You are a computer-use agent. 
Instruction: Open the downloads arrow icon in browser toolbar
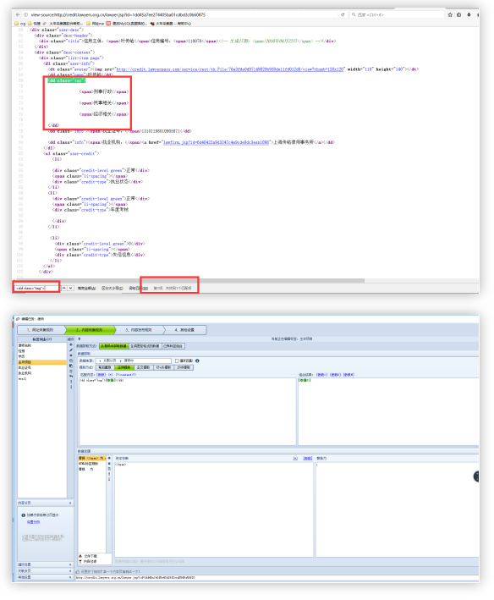click(469, 15)
